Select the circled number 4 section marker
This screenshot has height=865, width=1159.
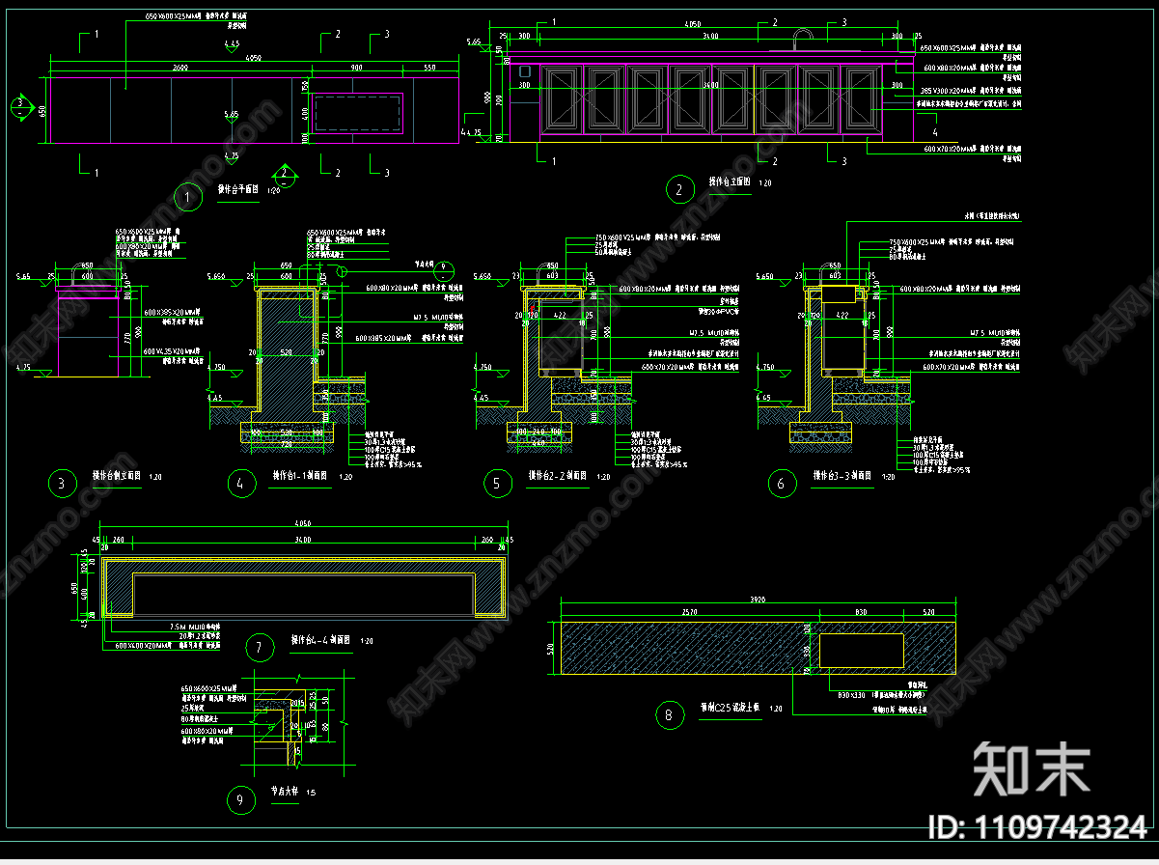click(240, 484)
